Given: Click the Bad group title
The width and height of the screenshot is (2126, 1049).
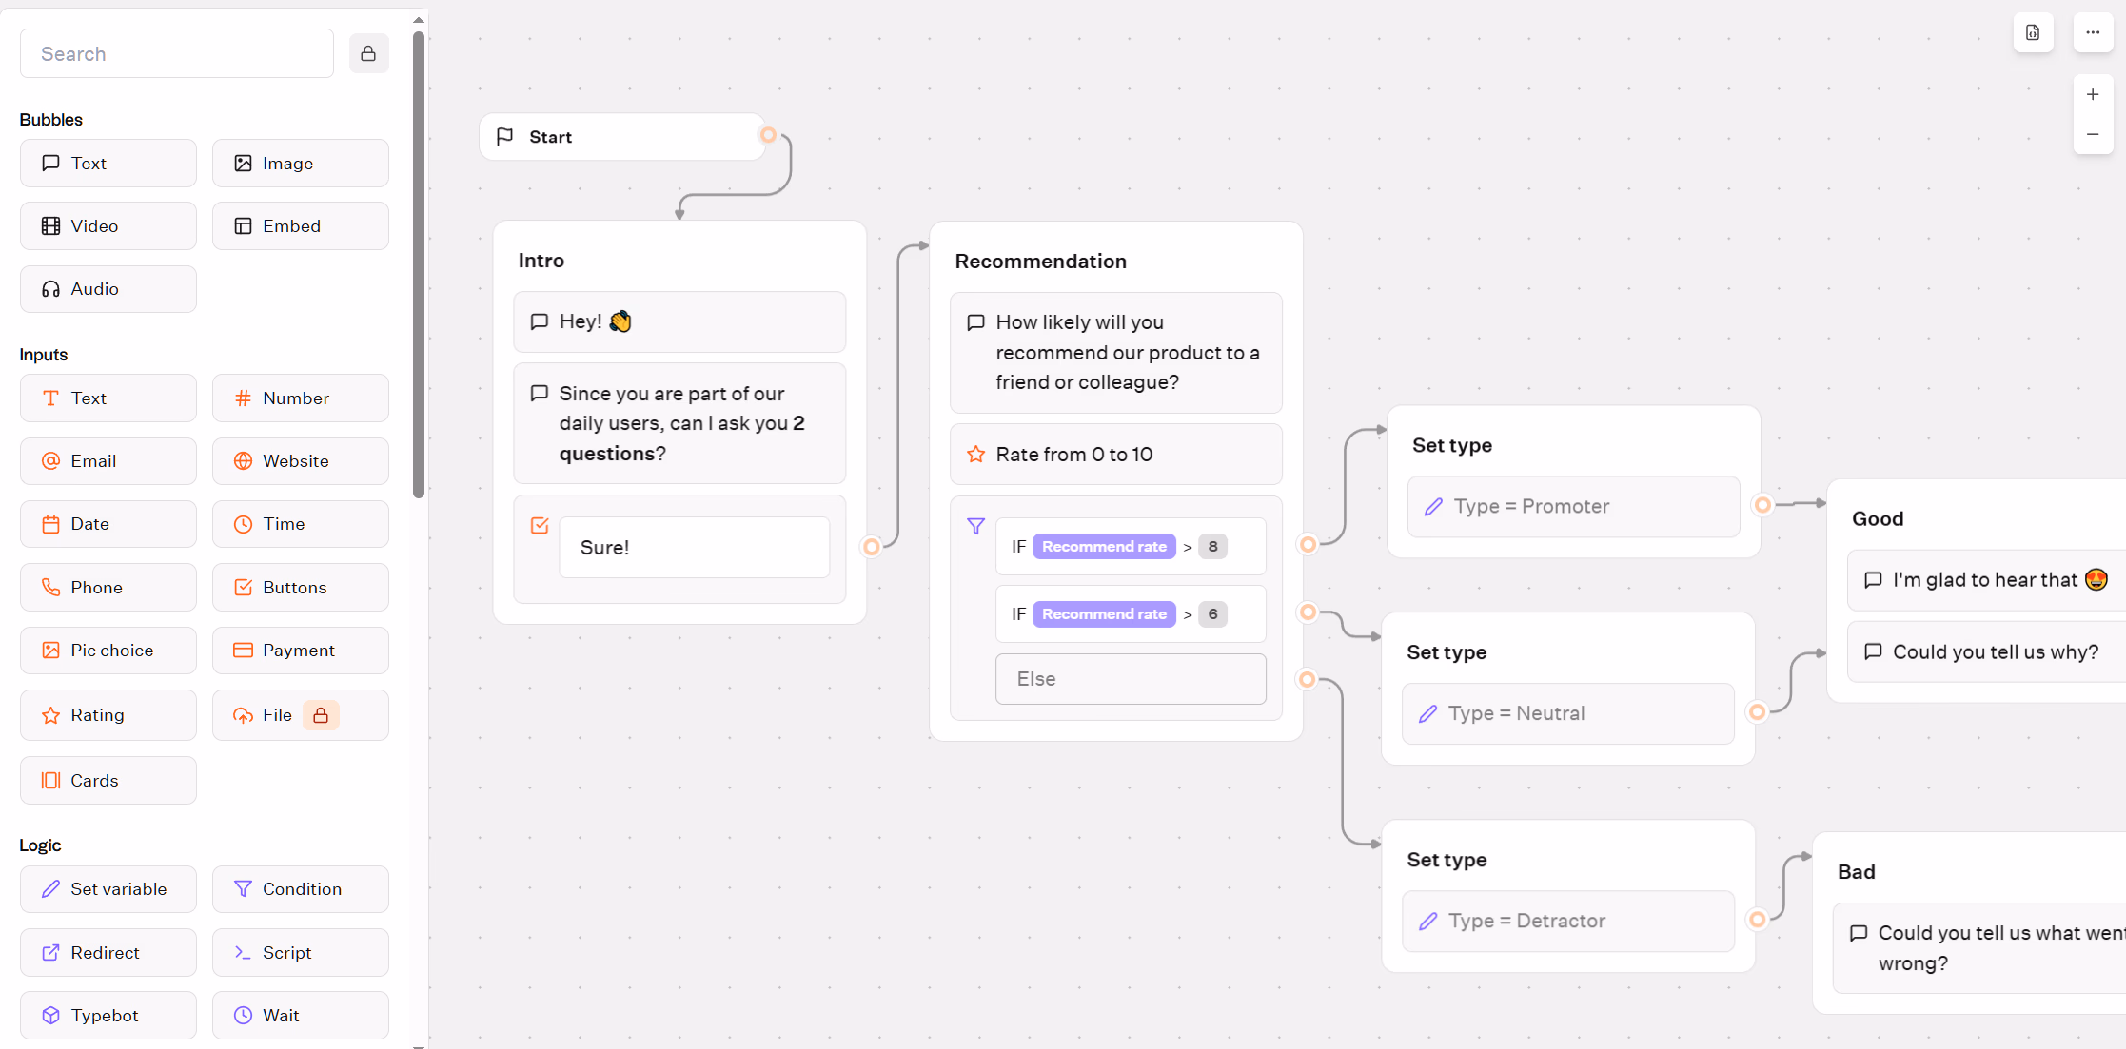Looking at the screenshot, I should pos(1857,872).
